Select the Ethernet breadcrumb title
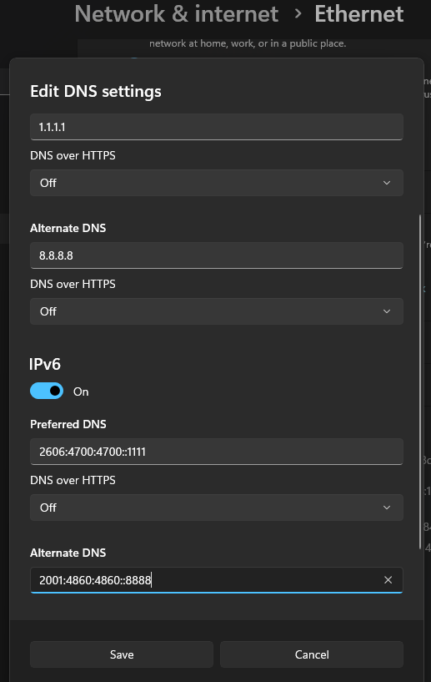431x682 pixels. point(358,14)
